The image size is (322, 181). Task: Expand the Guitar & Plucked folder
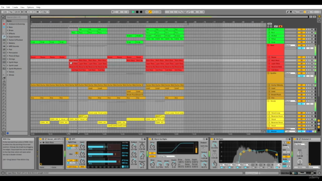pos(8,40)
